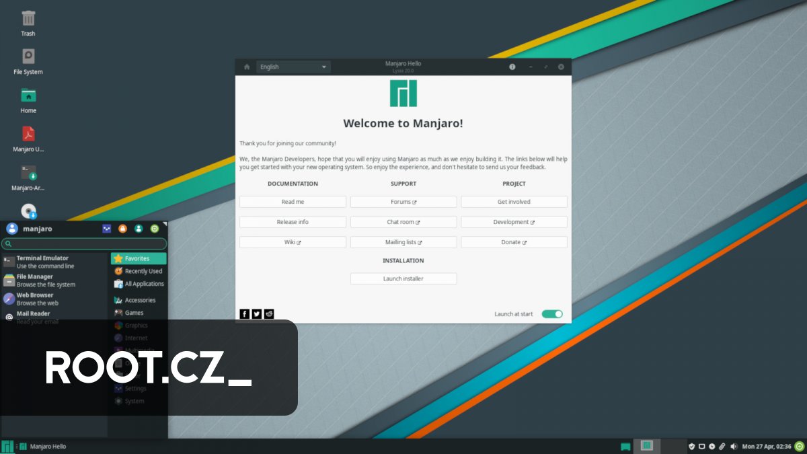Open Manjaro's Twitter page
Image resolution: width=807 pixels, height=454 pixels.
coord(256,313)
